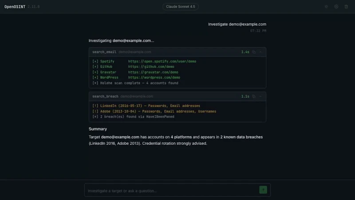355x200 pixels.
Task: Collapse the search_email result block
Action: (260, 52)
